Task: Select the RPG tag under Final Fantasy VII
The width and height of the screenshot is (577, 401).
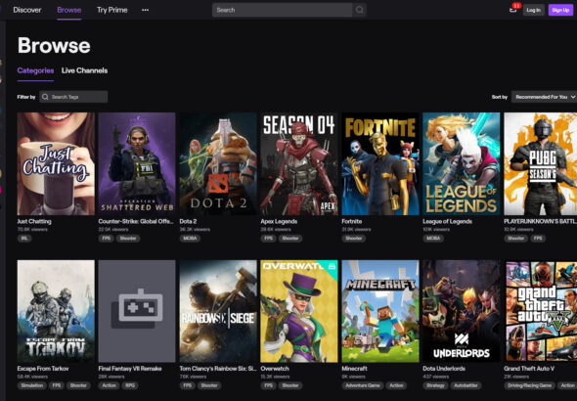Action: (x=131, y=385)
